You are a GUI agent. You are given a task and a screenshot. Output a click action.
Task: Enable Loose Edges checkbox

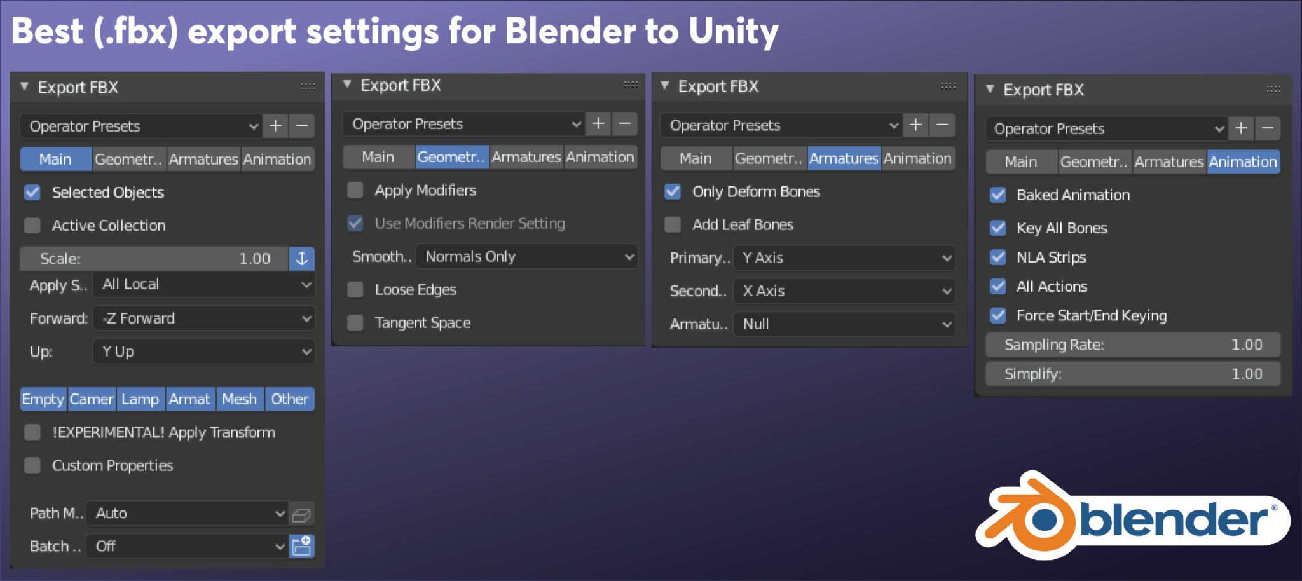[x=355, y=289]
